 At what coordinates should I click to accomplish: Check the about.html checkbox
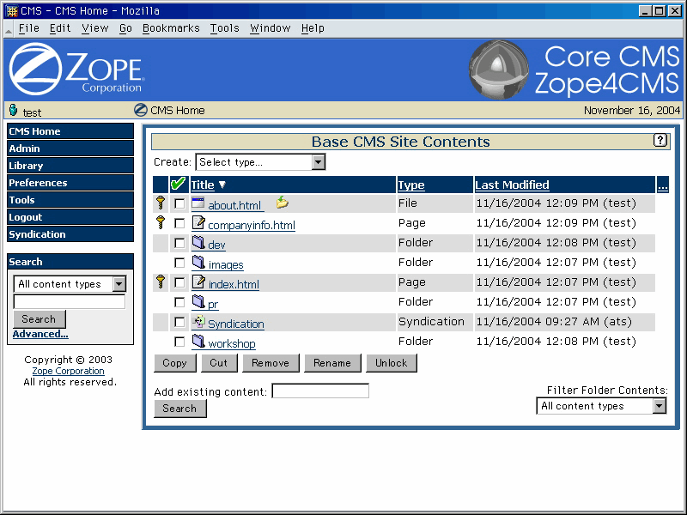179,203
